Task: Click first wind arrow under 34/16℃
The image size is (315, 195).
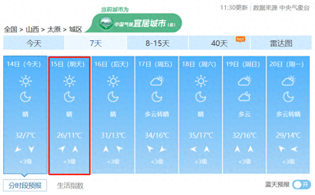Action: [150, 149]
